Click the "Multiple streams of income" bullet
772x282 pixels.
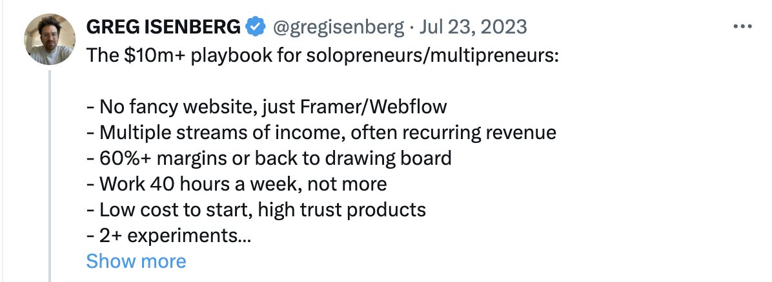click(x=321, y=133)
